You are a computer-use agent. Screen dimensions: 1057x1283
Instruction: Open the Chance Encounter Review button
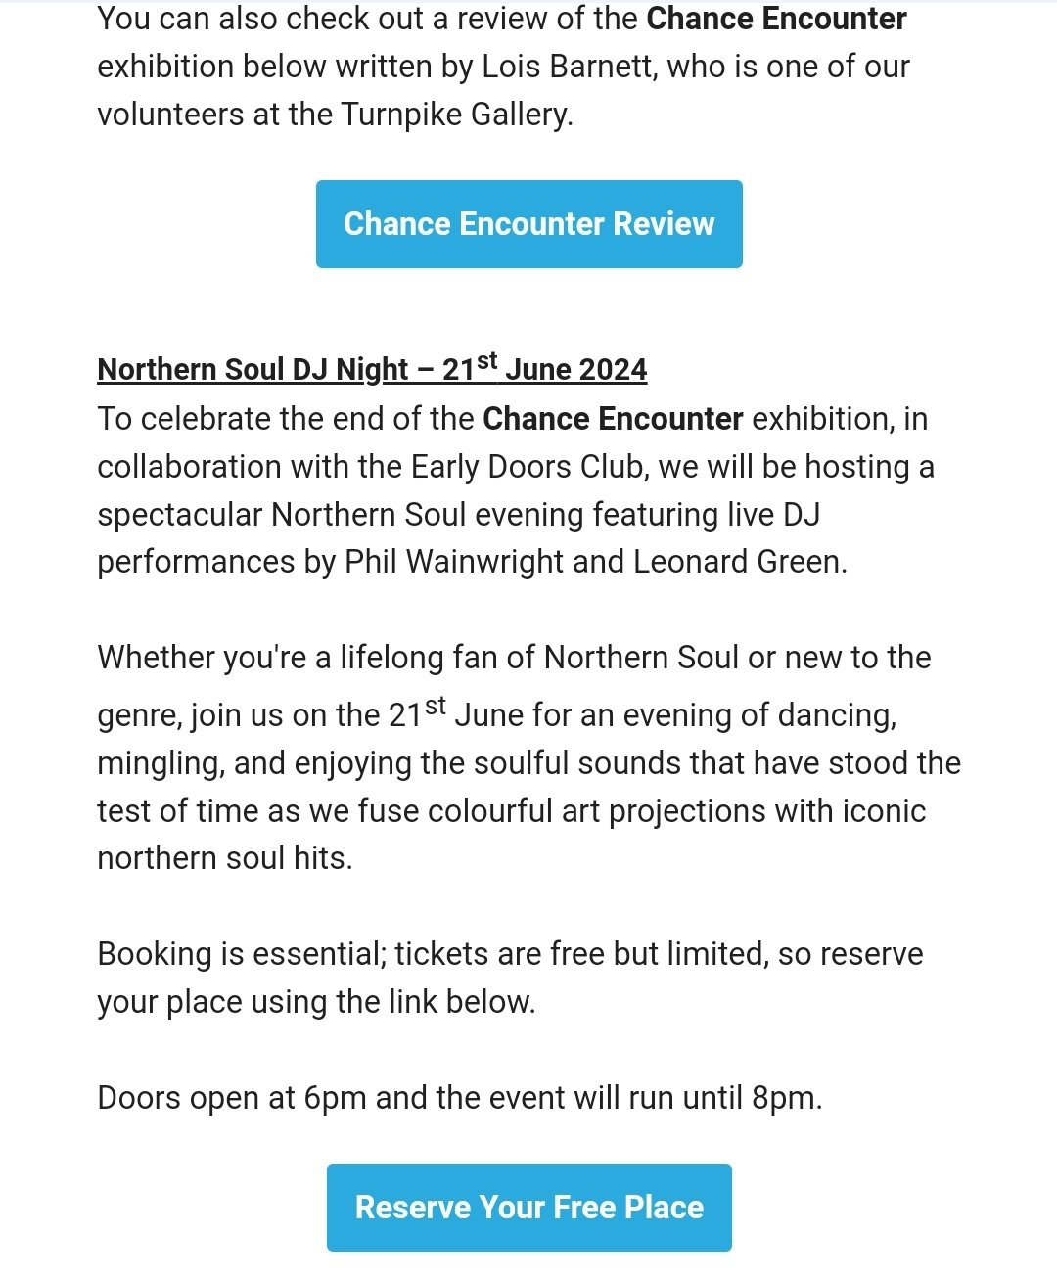point(528,224)
